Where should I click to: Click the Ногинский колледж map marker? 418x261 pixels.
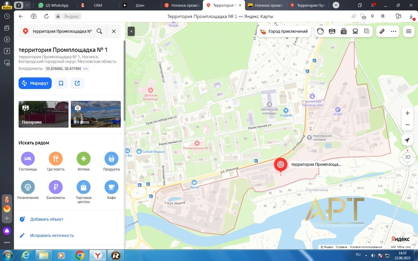point(269,104)
